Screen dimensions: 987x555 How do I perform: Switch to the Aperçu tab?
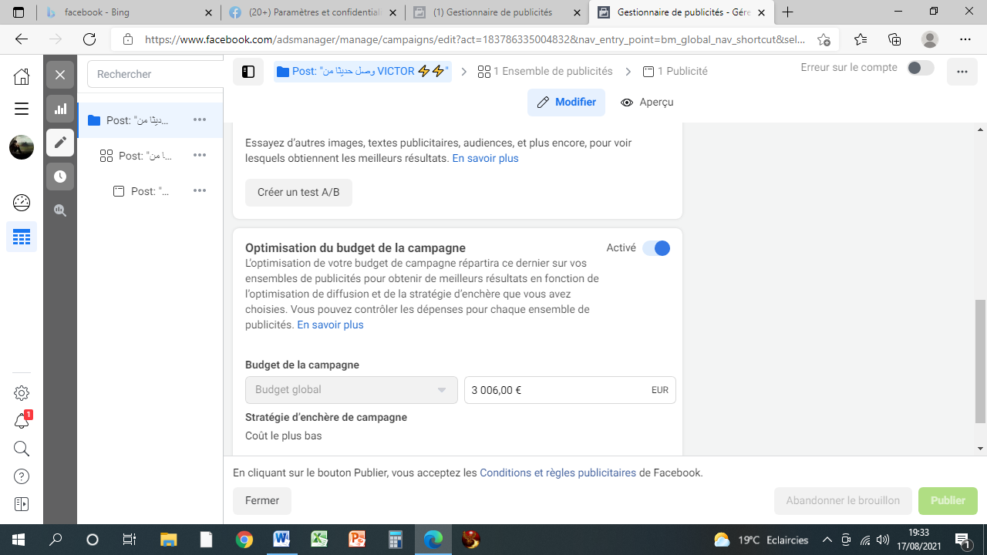647,103
